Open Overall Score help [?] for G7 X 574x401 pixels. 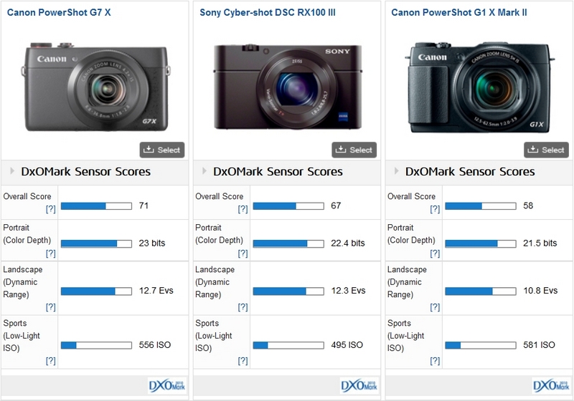[x=50, y=209]
